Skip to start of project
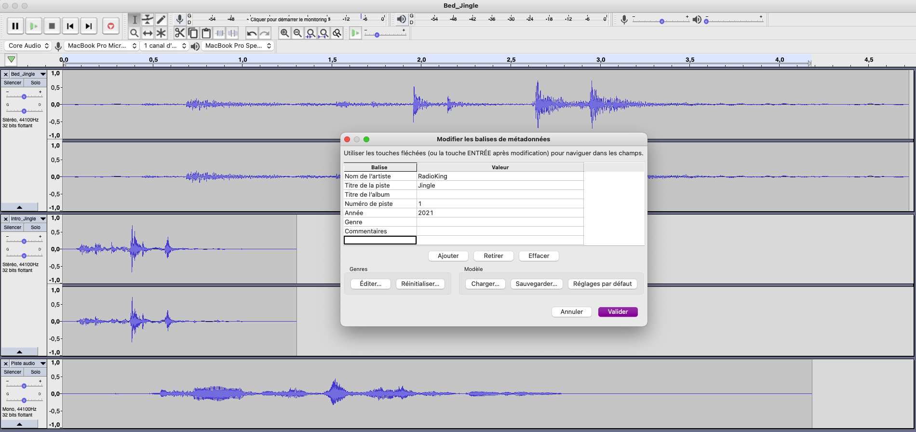 coord(70,26)
